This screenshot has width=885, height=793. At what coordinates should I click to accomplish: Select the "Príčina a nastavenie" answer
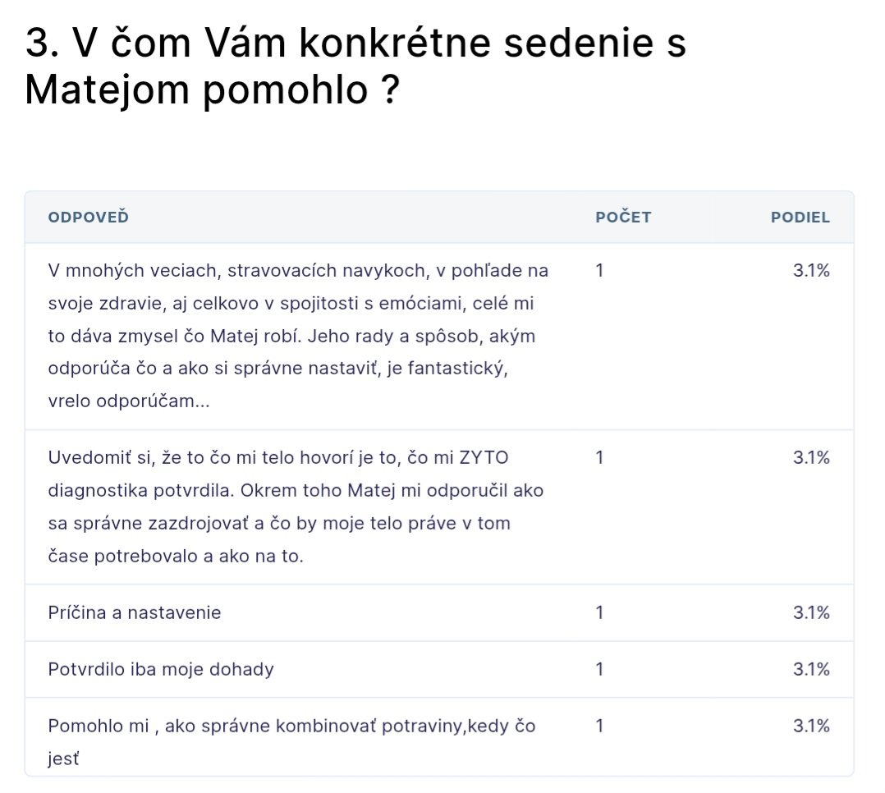pos(135,612)
